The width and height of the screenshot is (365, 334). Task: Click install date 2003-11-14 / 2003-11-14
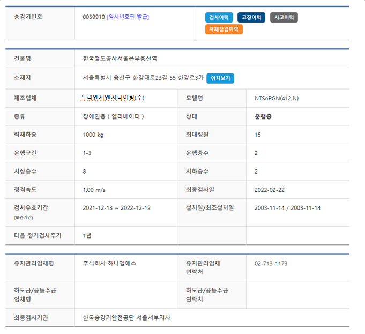click(x=287, y=208)
